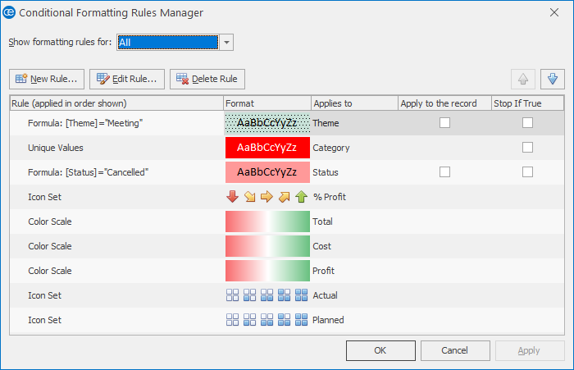Click the empty boxes icon in Planned row
Viewport: 574px width, 370px height.
(x=232, y=319)
